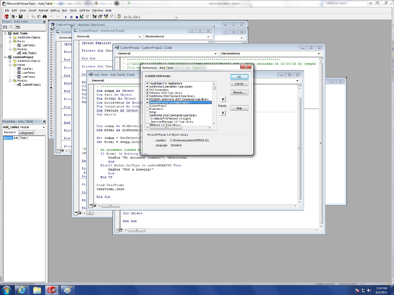Click the Copy toolbar icon
Screen dimensions: 394x295
coord(33,16)
